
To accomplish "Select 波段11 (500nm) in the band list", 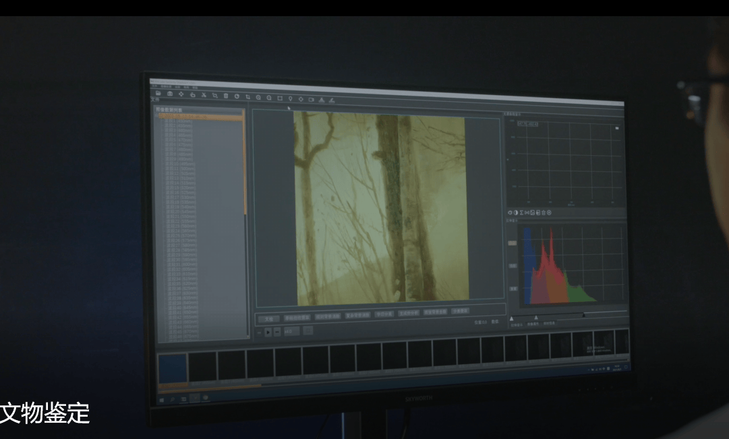I will pos(180,169).
